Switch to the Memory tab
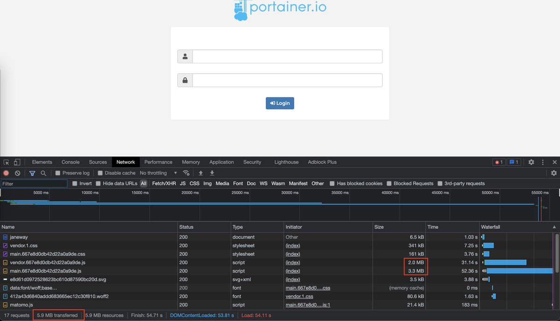The width and height of the screenshot is (560, 321). [x=191, y=162]
